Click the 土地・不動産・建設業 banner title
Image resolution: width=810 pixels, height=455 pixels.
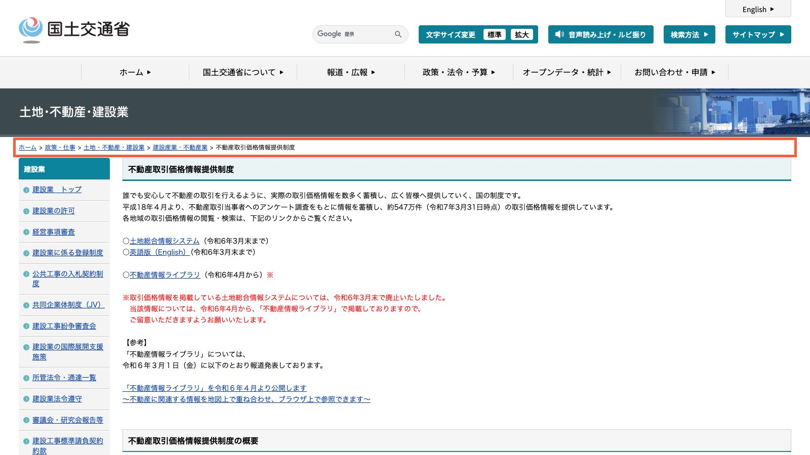74,112
